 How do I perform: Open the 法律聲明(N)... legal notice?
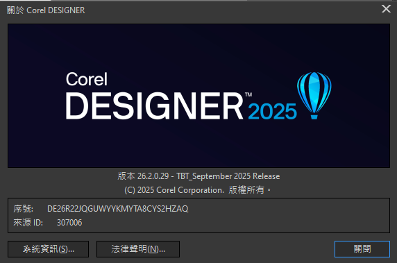tap(138, 249)
